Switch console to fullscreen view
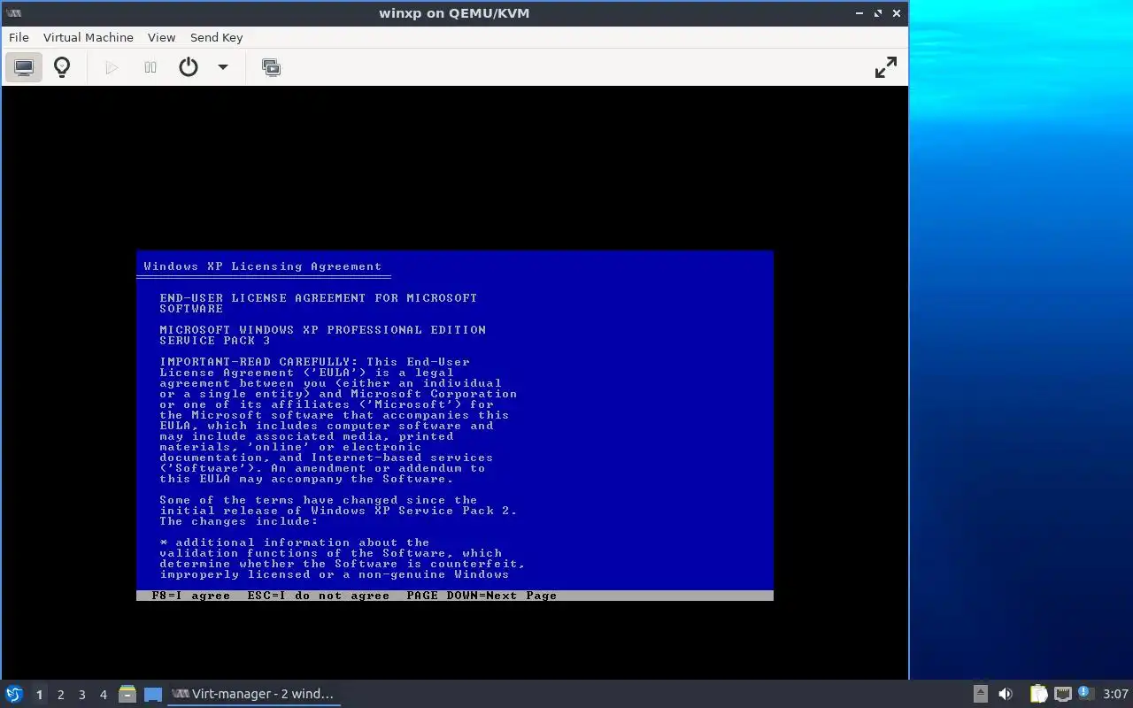 click(x=886, y=67)
